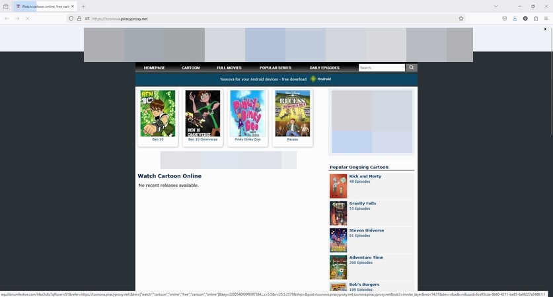Open the POPULAR SERIES menu item

click(276, 67)
